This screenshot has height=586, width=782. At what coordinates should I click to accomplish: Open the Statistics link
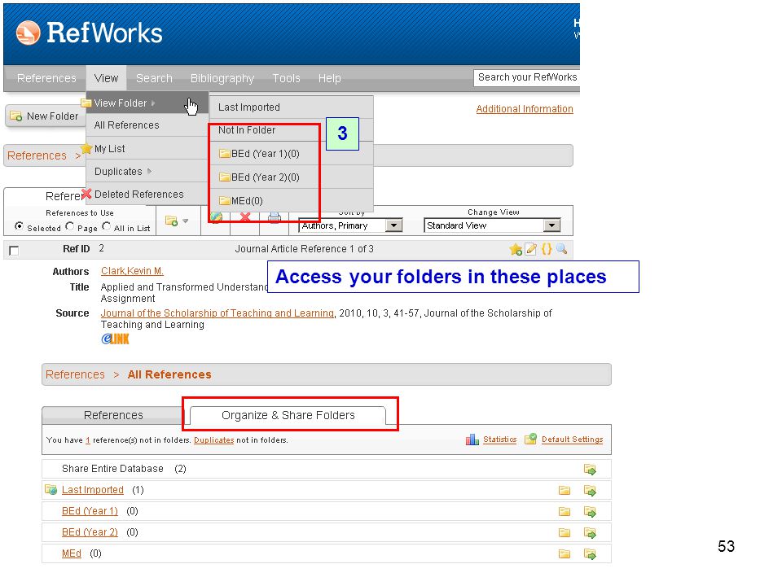pyautogui.click(x=499, y=439)
